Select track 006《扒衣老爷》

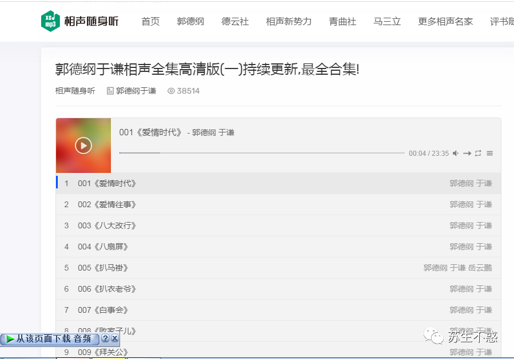278,289
